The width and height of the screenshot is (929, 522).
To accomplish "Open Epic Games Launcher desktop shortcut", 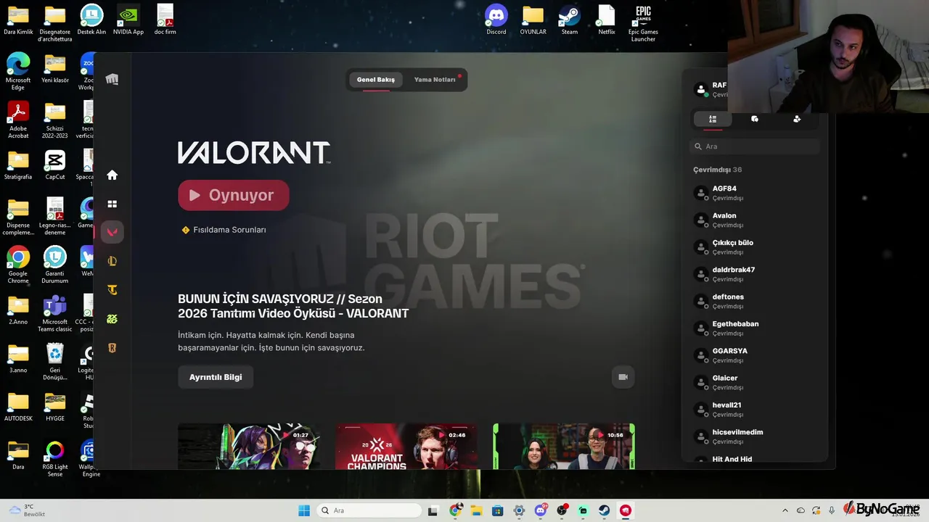I will click(x=643, y=23).
